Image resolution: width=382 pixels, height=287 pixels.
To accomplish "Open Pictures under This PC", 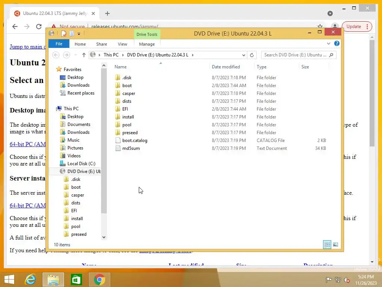I will 75,148.
